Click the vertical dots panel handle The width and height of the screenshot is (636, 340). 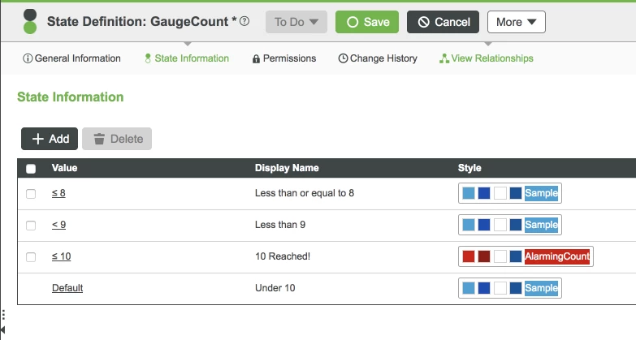coord(3,315)
